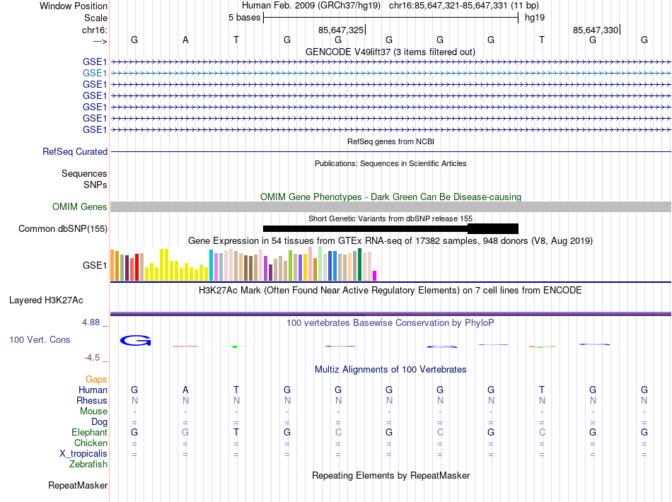Open the H3K27Ac Mark track title
The image size is (672, 502).
click(x=390, y=291)
